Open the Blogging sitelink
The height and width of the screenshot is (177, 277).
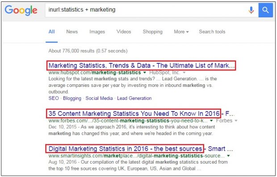click(72, 98)
